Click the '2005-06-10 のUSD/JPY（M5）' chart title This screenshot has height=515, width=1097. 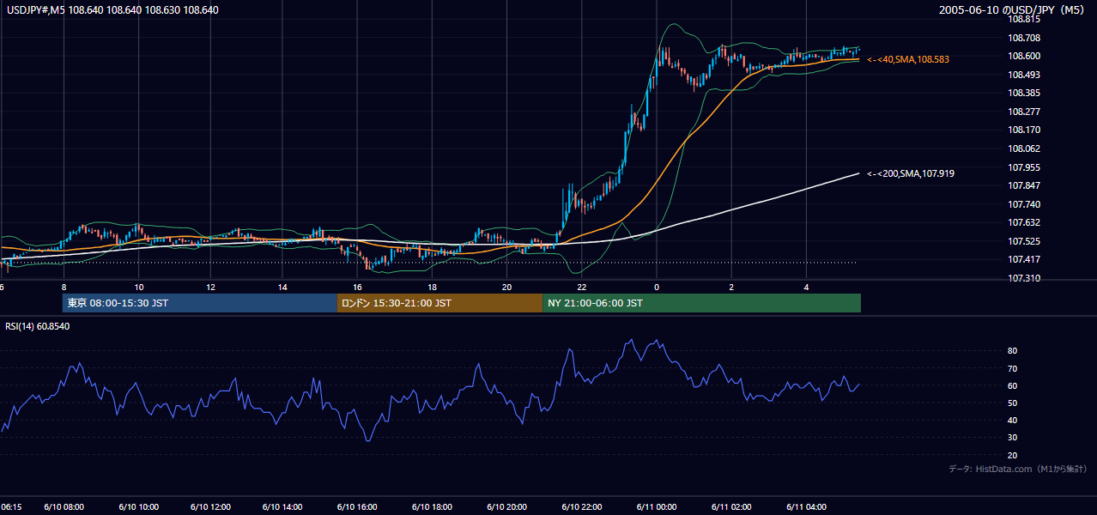pos(1013,10)
